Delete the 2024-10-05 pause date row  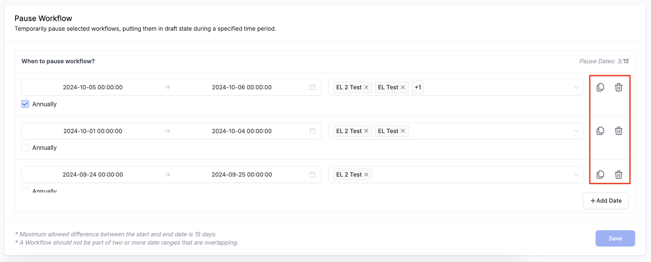coord(618,87)
